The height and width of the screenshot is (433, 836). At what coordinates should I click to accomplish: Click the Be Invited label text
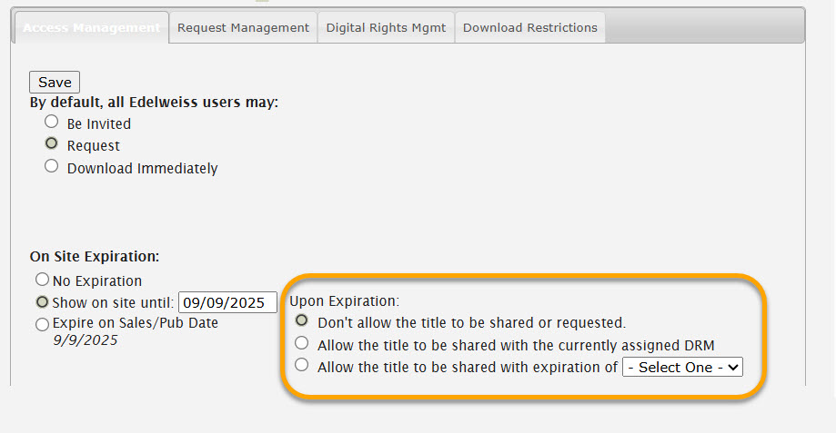(98, 124)
